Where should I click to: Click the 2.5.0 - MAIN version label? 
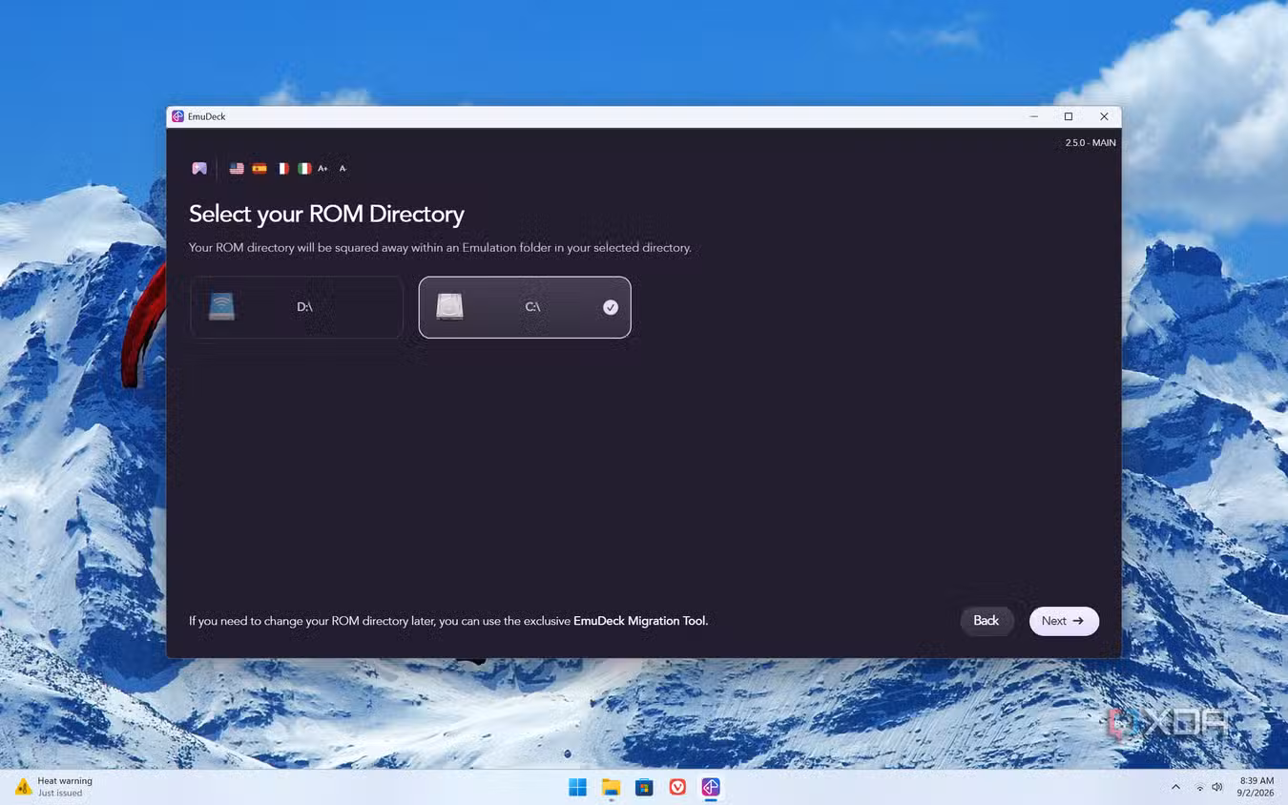[x=1091, y=143]
